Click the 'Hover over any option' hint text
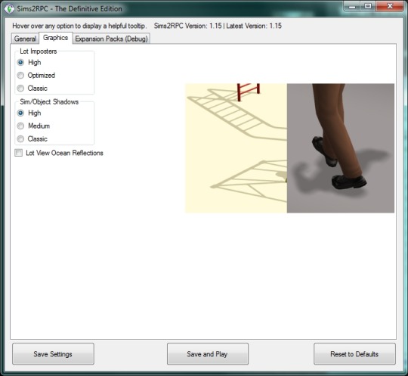 (79, 26)
